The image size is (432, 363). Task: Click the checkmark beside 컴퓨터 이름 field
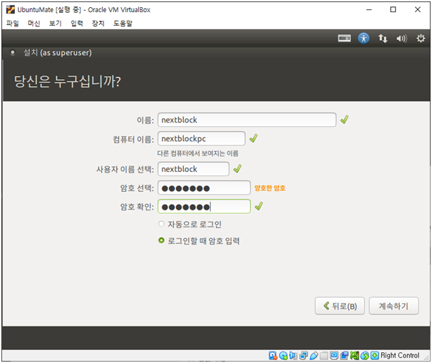[253, 138]
